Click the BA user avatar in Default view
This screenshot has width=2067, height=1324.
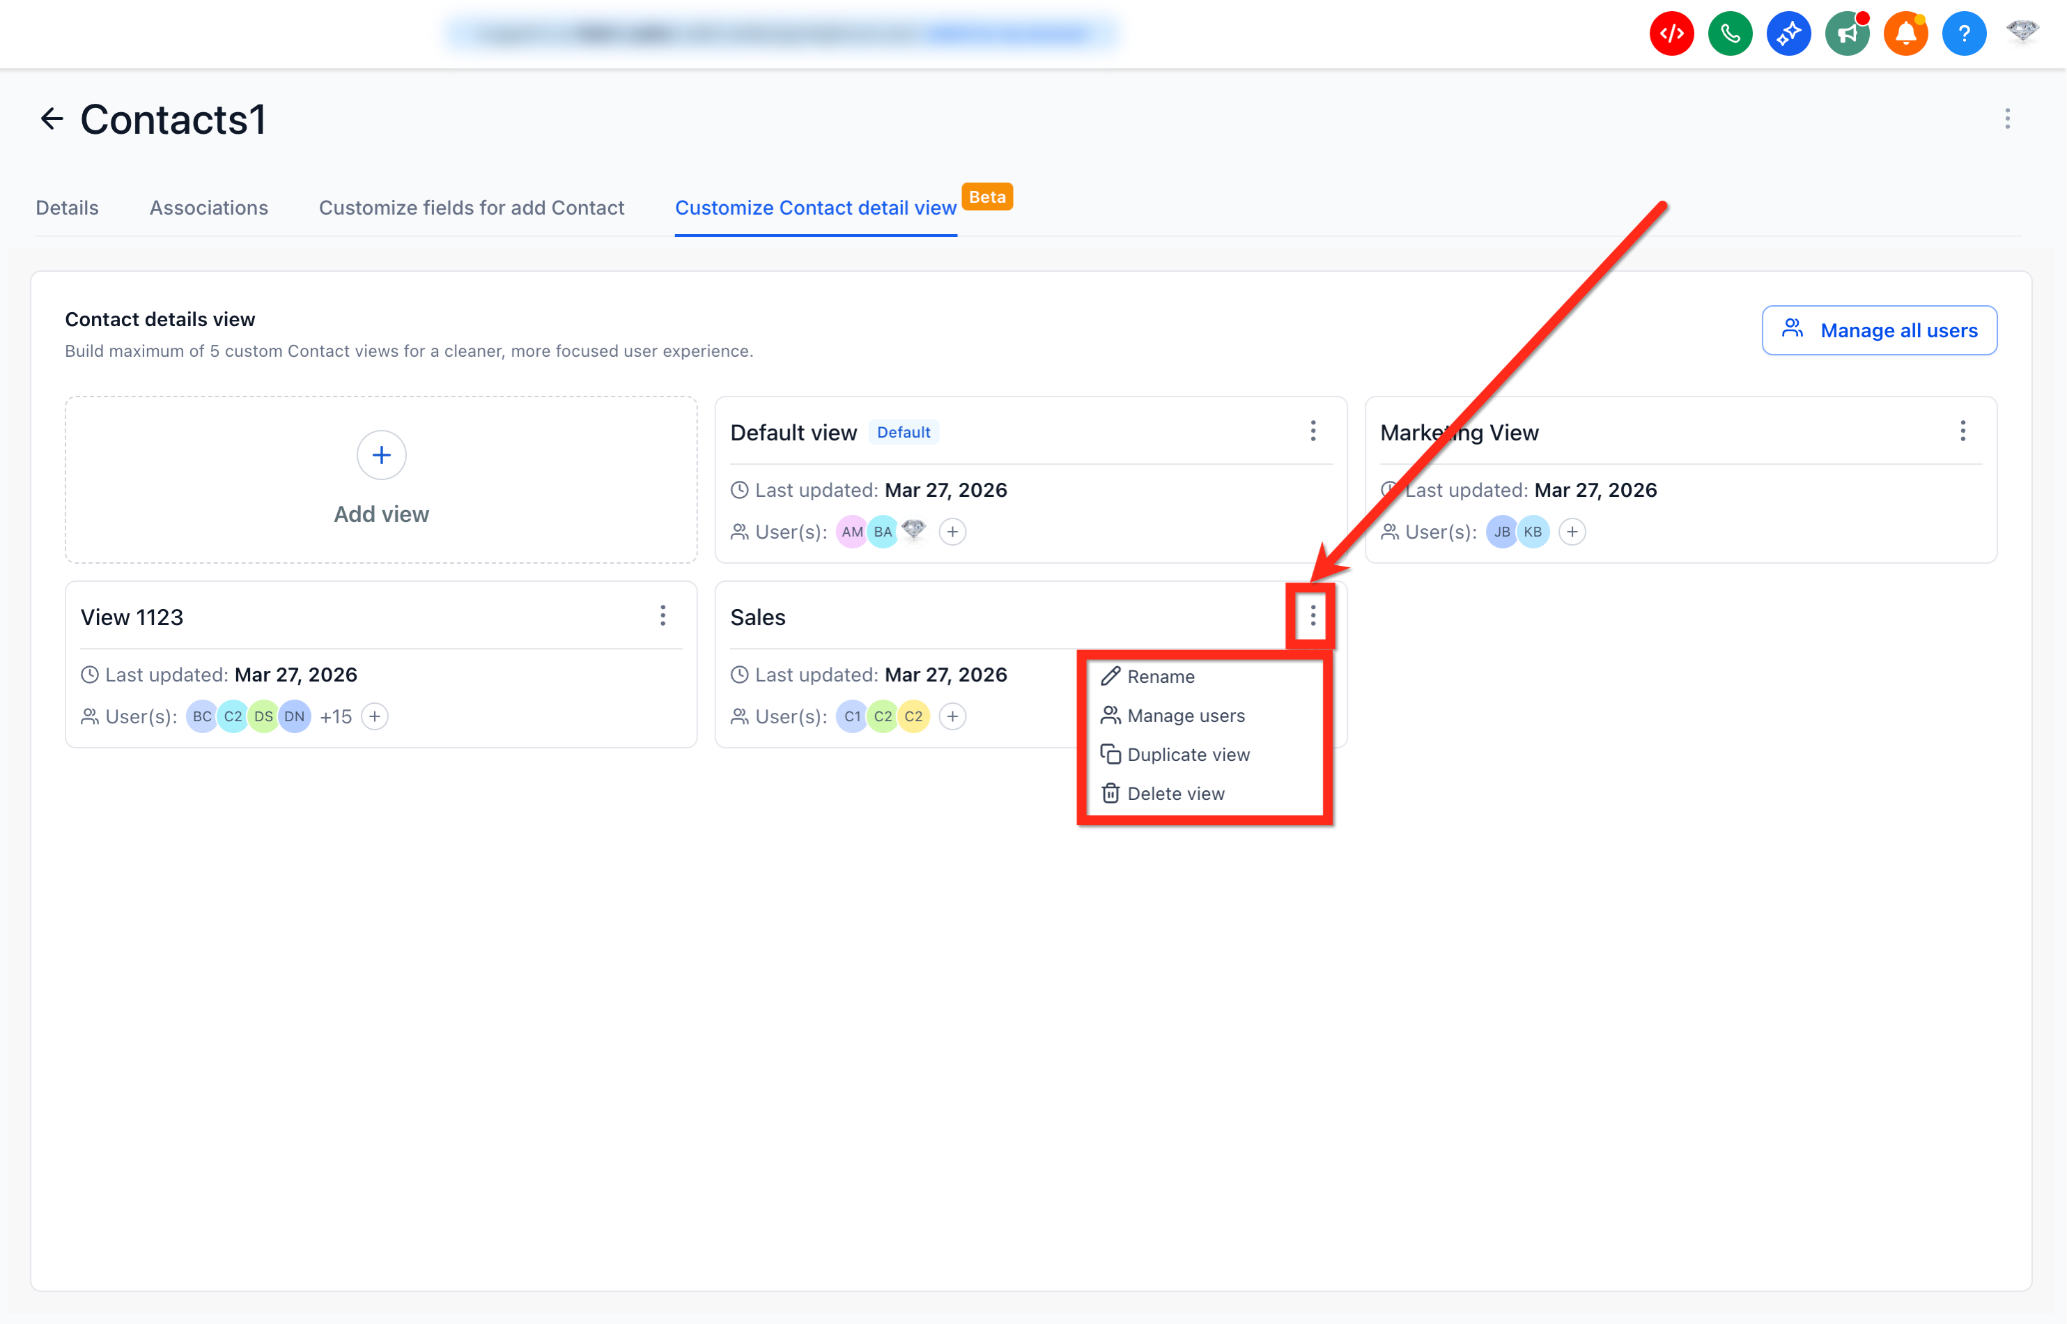pos(883,532)
